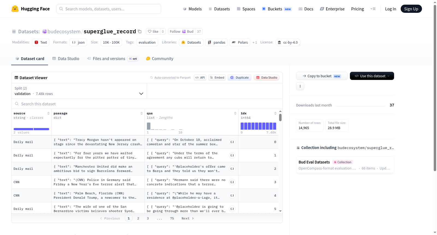Expand the qas cell in row 3
The width and height of the screenshot is (437, 235).
click(232, 182)
